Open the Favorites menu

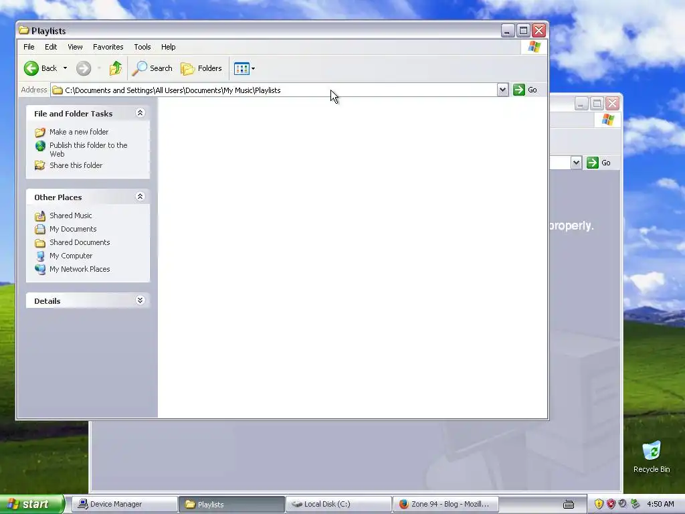pos(108,47)
